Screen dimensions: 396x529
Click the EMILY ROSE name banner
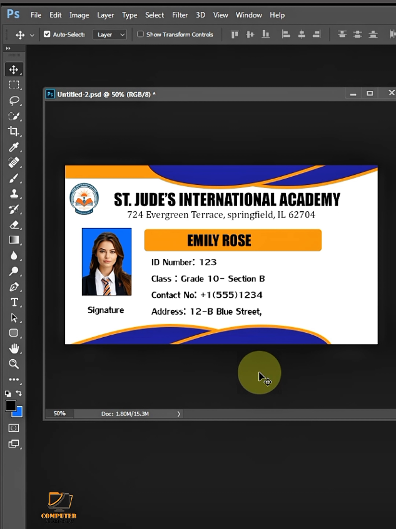point(233,240)
